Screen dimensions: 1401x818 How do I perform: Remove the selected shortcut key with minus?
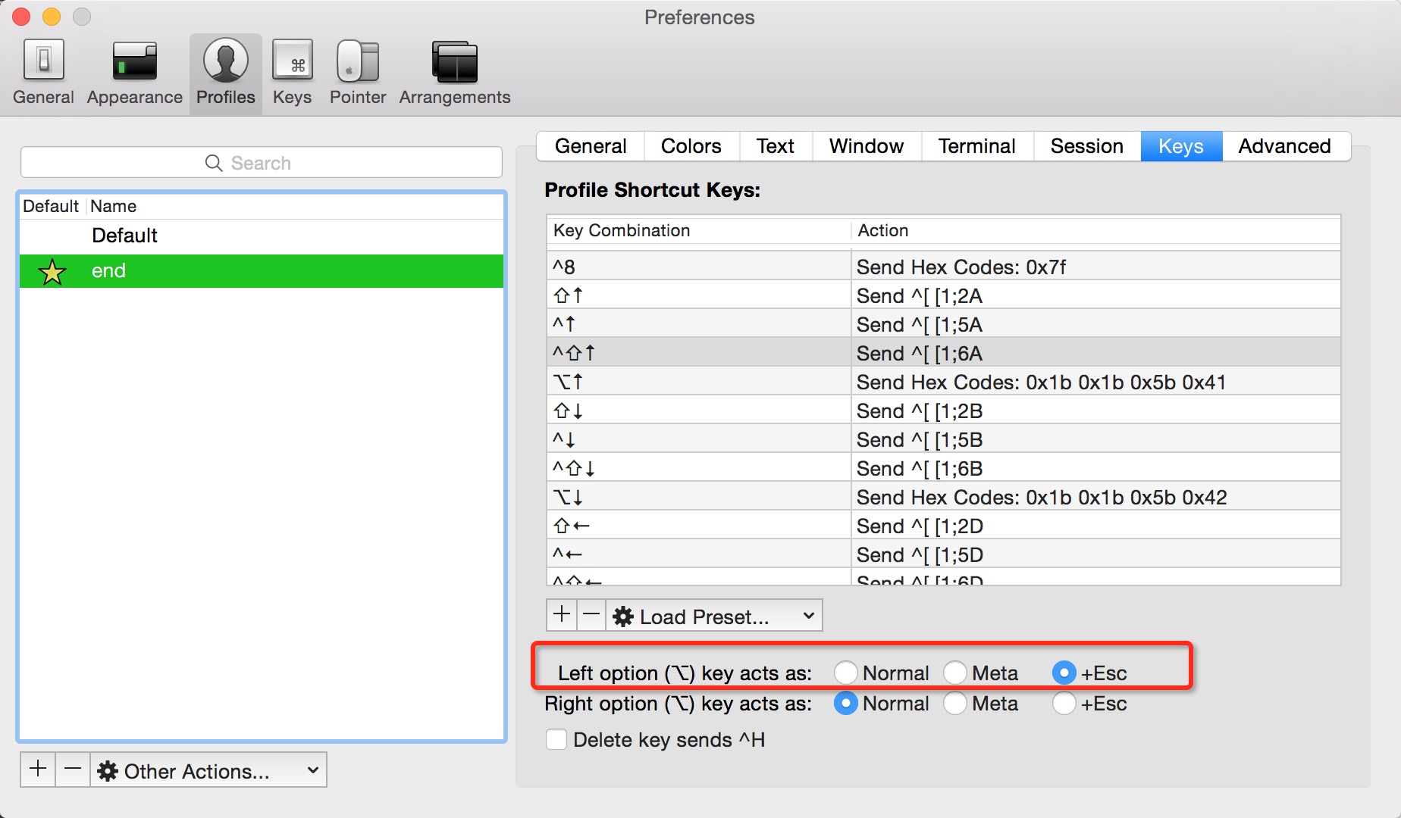click(591, 615)
